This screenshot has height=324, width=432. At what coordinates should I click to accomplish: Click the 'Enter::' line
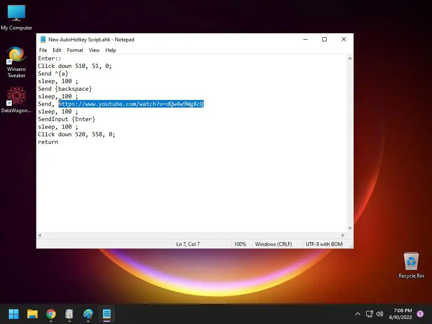click(50, 58)
